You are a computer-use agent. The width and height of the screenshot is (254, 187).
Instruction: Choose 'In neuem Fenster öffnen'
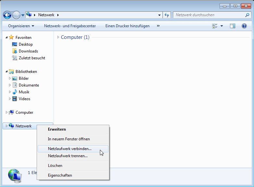(73, 139)
